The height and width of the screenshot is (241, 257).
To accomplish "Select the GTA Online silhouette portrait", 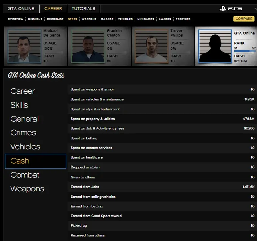I will click(215, 46).
